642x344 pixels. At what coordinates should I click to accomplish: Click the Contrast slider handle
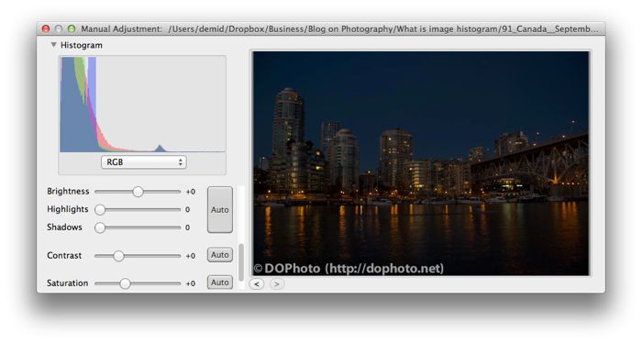click(118, 256)
